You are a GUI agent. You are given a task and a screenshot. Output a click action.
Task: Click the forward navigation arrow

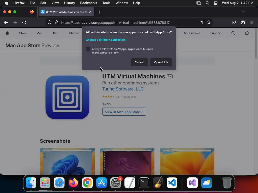[15, 22]
